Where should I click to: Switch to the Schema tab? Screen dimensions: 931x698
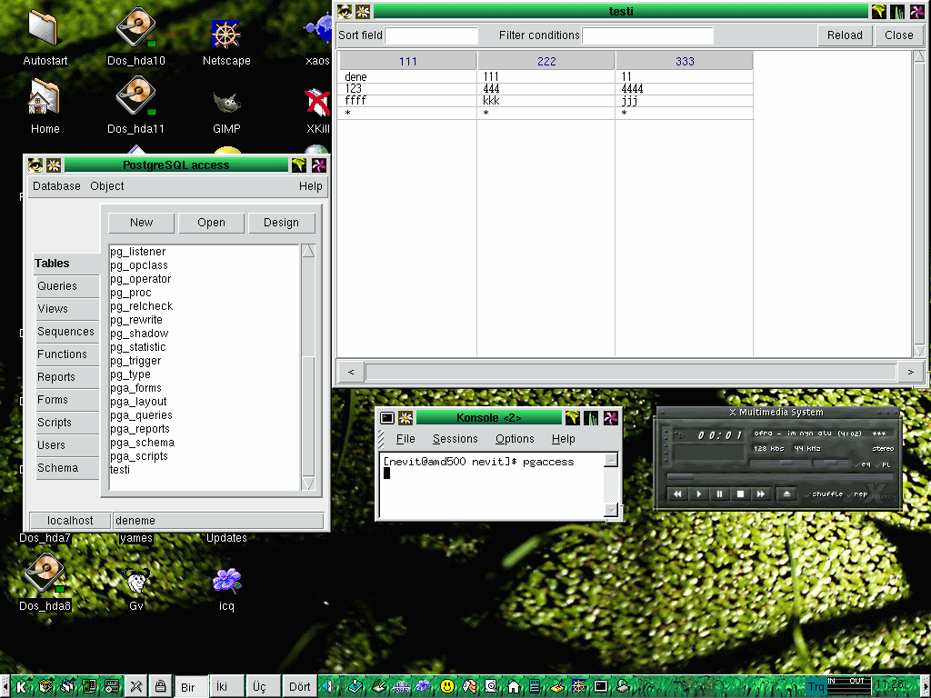tap(66, 468)
